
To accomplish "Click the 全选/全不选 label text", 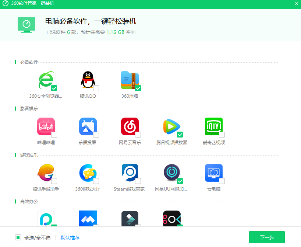I will (37, 238).
